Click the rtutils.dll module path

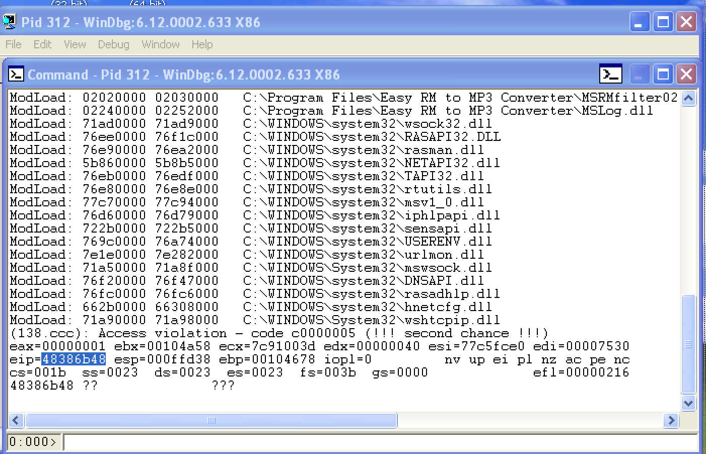click(368, 189)
